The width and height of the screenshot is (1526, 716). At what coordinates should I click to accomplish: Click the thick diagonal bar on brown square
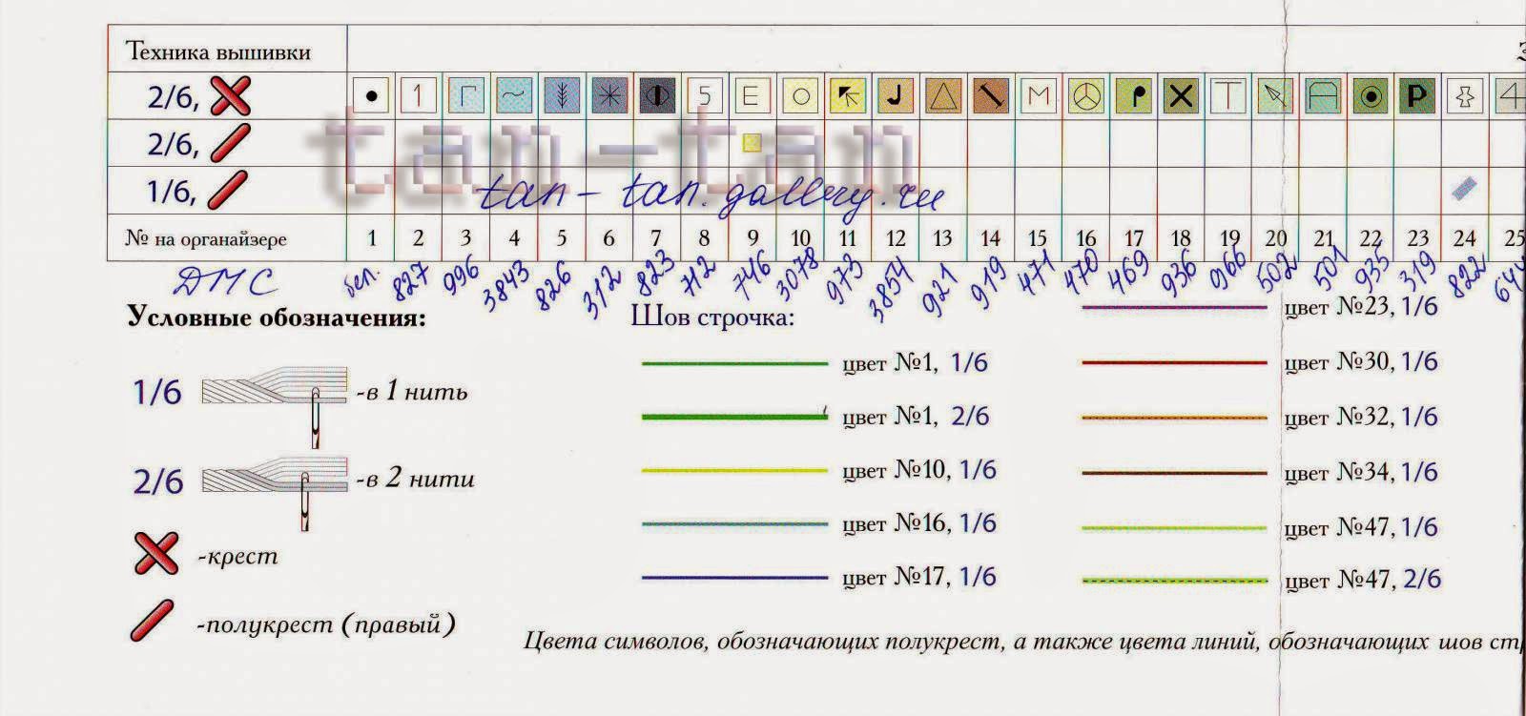pyautogui.click(x=990, y=95)
